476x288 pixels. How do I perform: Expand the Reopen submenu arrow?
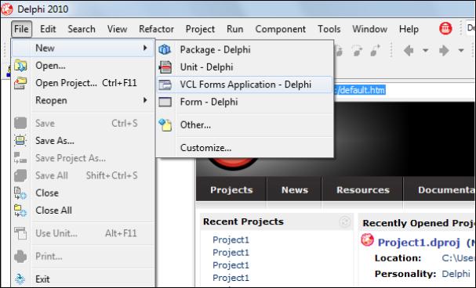pyautogui.click(x=145, y=100)
